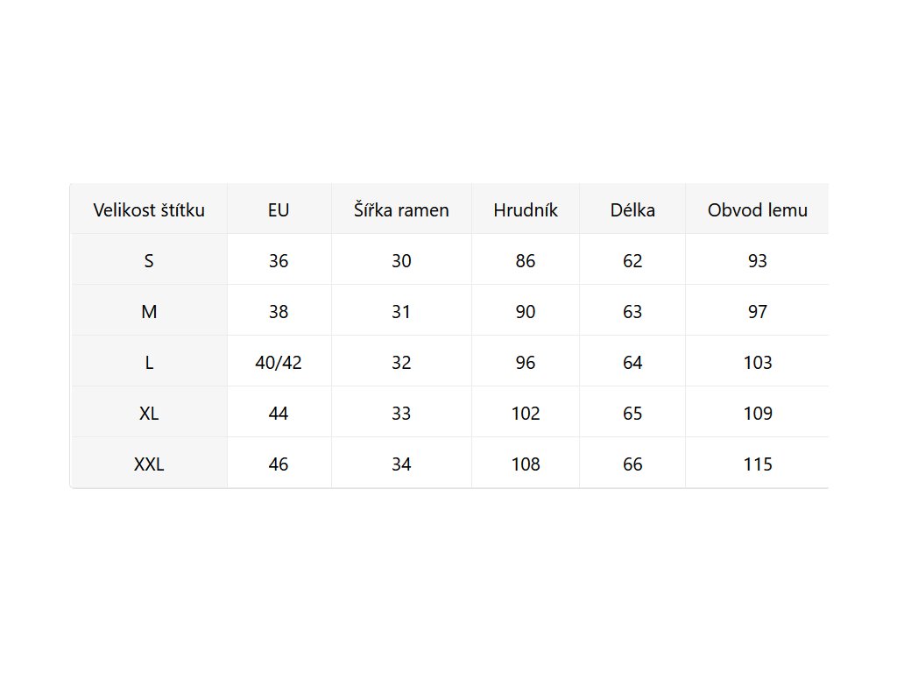
Task: Click the chest value 86 cell
Action: point(526,261)
